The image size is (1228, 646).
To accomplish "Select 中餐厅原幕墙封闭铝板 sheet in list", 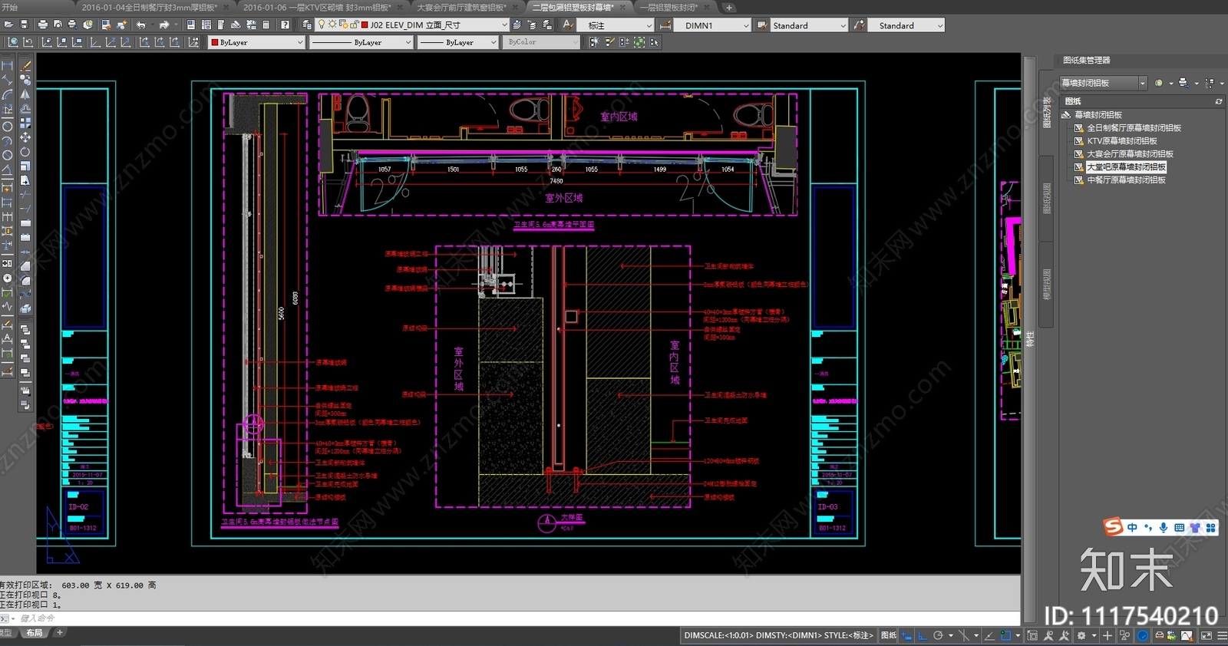I will [x=1126, y=180].
